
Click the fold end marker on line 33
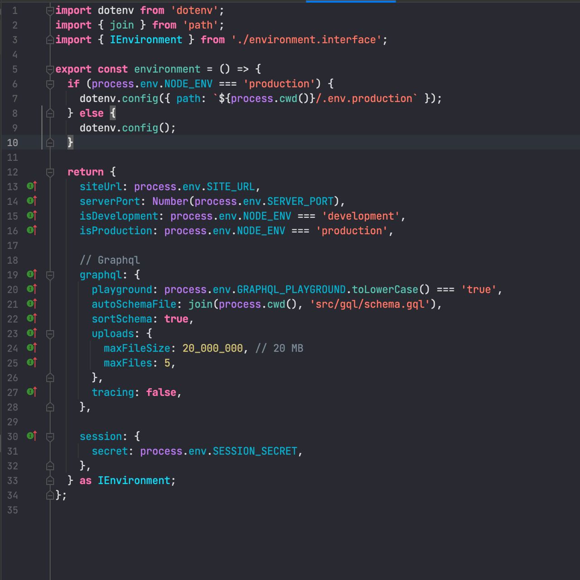coord(50,480)
